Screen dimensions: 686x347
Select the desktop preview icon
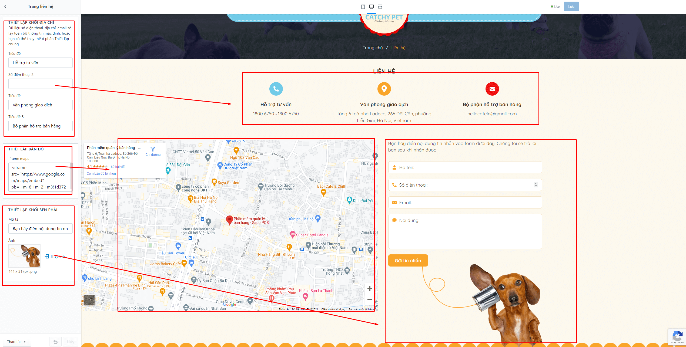pos(372,7)
